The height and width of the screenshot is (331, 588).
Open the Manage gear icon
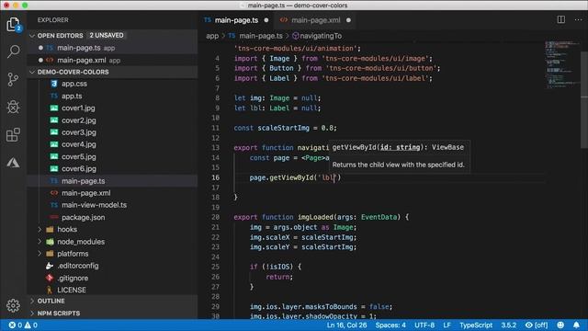pos(13,305)
